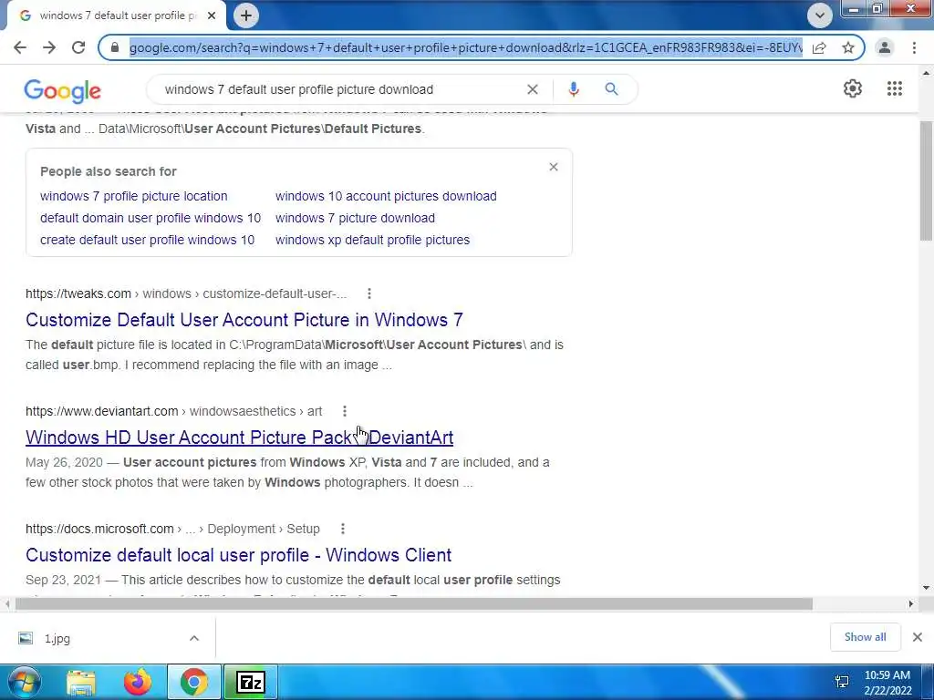
Task: Open the Google apps grid
Action: pos(894,88)
